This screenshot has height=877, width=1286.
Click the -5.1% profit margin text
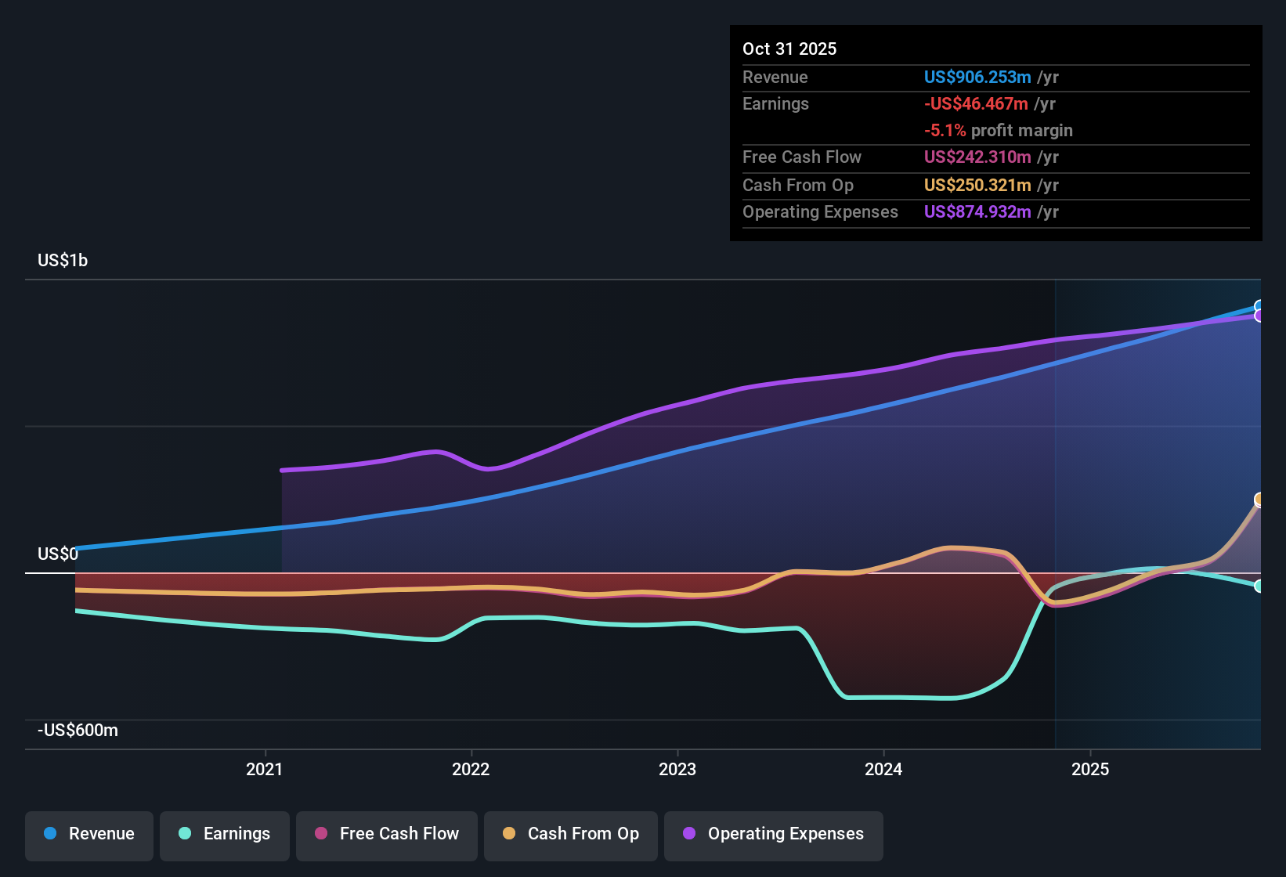999,131
